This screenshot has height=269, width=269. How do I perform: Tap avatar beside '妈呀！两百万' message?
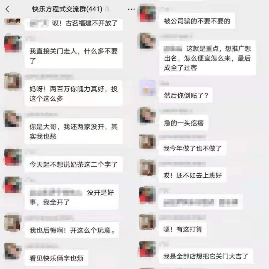[13, 81]
